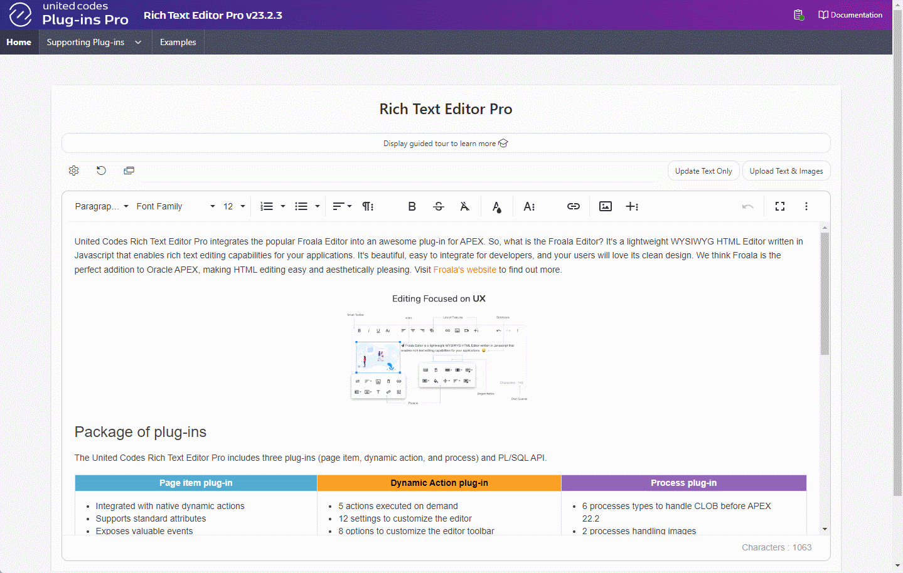Screen dimensions: 903x573
Task: Open editor settings gear icon
Action: 74,171
